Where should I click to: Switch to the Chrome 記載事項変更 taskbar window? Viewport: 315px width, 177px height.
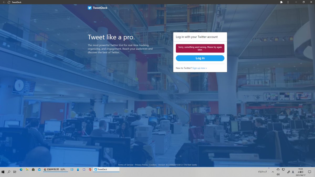tap(55, 170)
